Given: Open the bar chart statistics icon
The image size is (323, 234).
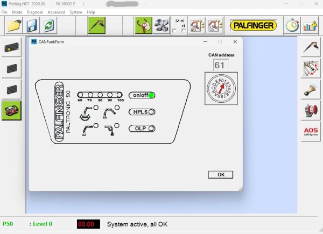Looking at the screenshot, I should pos(310,25).
